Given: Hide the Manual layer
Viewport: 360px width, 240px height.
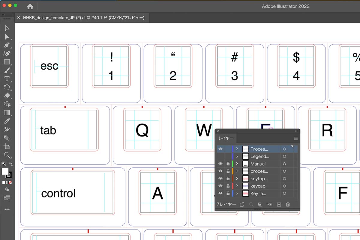Looking at the screenshot, I should (220, 164).
